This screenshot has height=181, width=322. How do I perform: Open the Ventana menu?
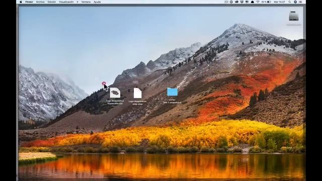pos(86,2)
